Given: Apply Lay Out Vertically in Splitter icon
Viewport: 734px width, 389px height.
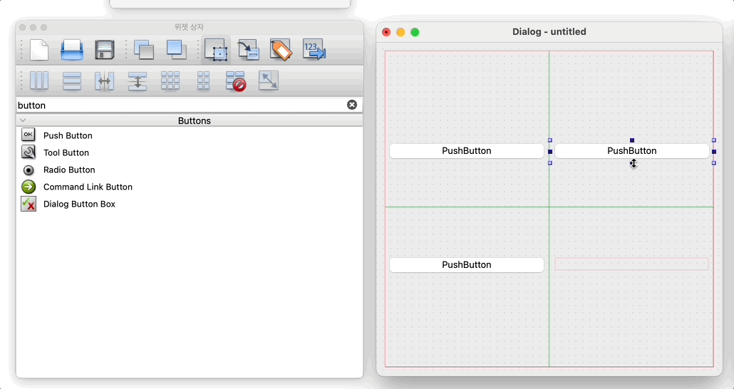Looking at the screenshot, I should [x=138, y=81].
